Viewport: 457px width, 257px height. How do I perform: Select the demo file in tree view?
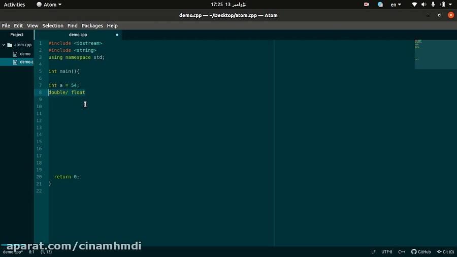(x=25, y=53)
